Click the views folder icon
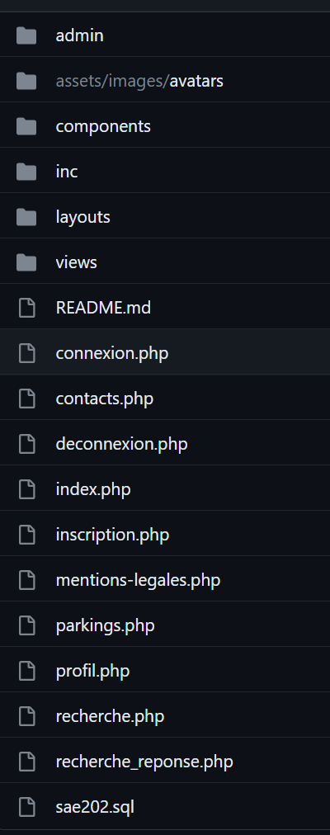 point(26,262)
